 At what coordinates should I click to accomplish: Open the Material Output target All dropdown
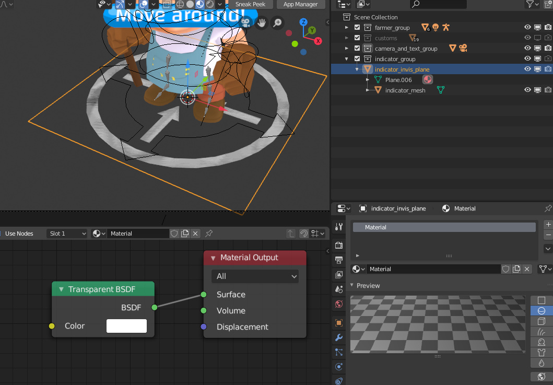coord(255,276)
